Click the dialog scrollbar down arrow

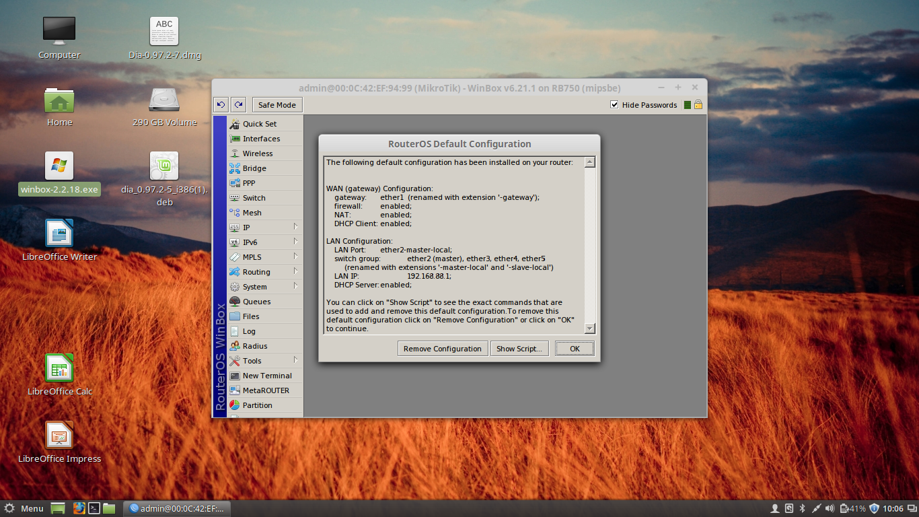[x=590, y=329]
